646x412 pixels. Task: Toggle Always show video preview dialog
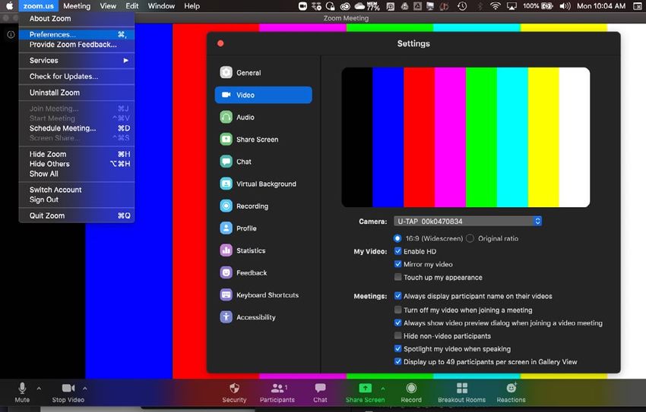[x=398, y=322]
